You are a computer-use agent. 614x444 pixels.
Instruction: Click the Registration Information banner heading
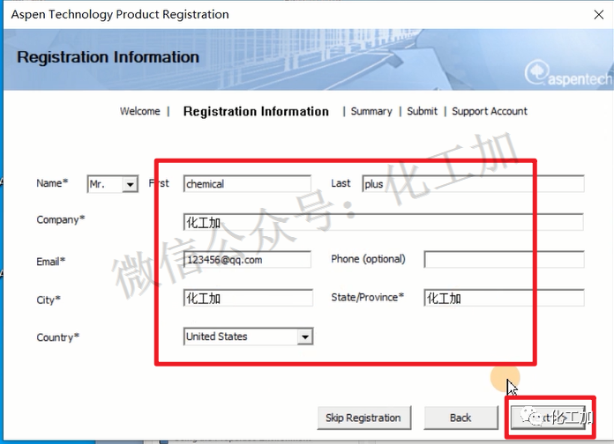109,57
